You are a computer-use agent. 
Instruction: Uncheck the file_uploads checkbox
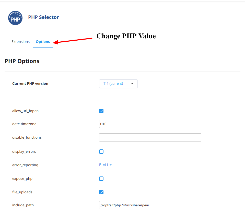point(101,192)
